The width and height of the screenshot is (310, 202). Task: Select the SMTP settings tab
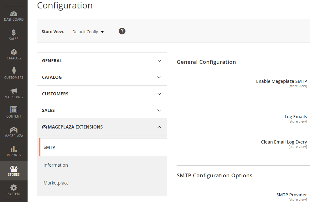pyautogui.click(x=49, y=147)
